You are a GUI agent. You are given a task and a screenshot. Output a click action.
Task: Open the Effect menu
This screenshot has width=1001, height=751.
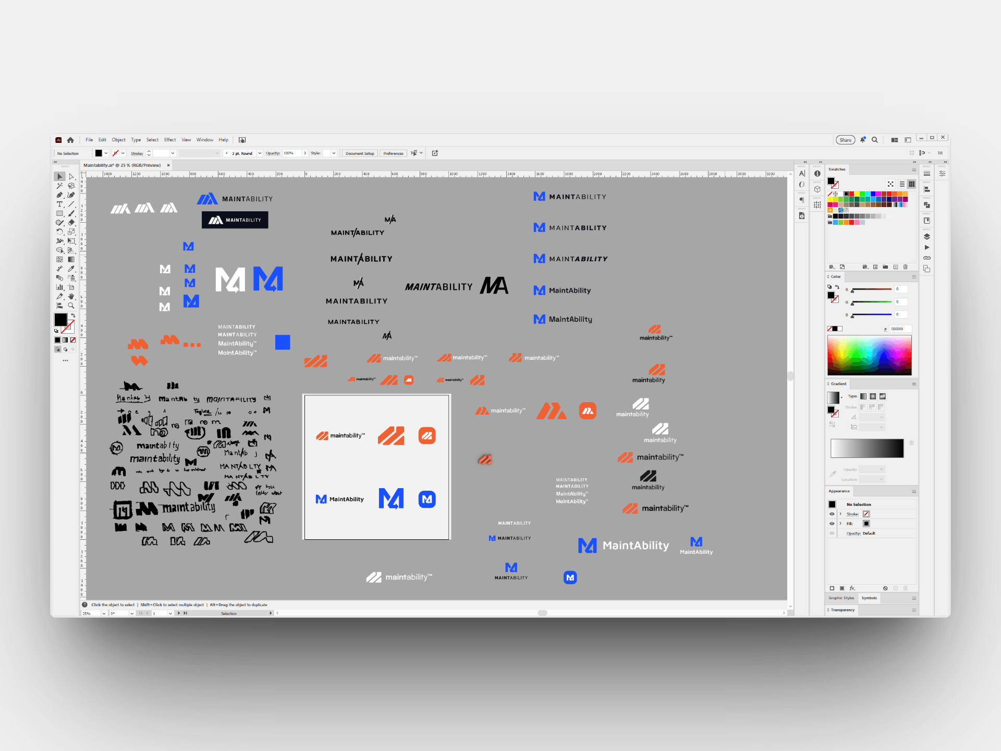[x=170, y=140]
